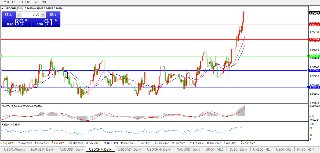Switch to the M30 timeframe

(6, 2)
